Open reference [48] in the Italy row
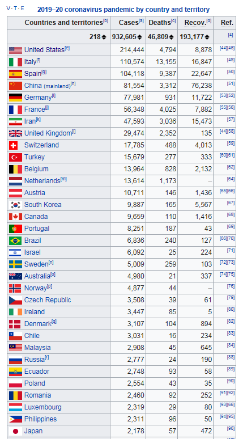 pyautogui.click(x=231, y=60)
